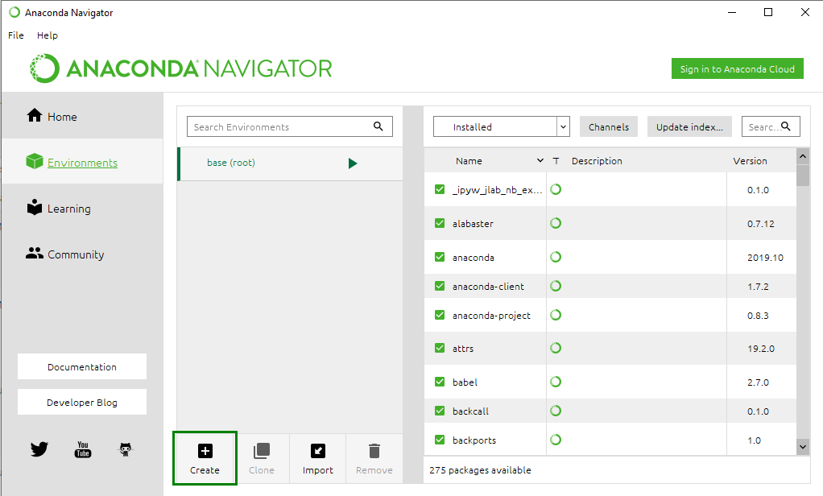This screenshot has width=823, height=496.
Task: Click the Create environment plus icon
Action: (x=205, y=451)
